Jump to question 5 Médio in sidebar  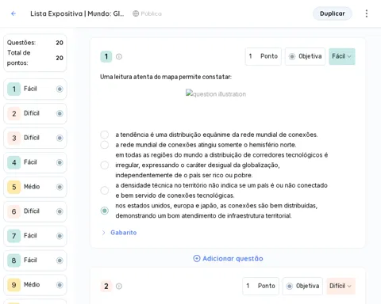pos(35,187)
